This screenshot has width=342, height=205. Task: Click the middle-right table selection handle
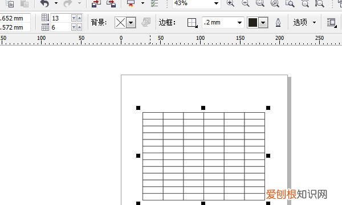tap(268, 156)
